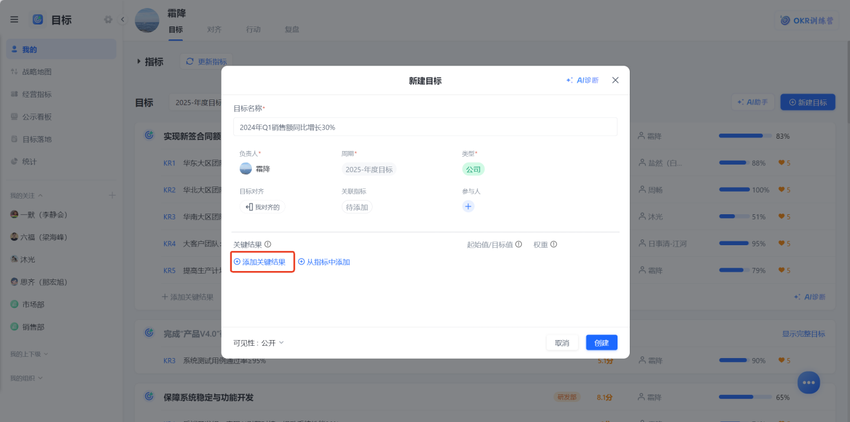
Task: Click info icon beside 关键结果
Action: 268,245
